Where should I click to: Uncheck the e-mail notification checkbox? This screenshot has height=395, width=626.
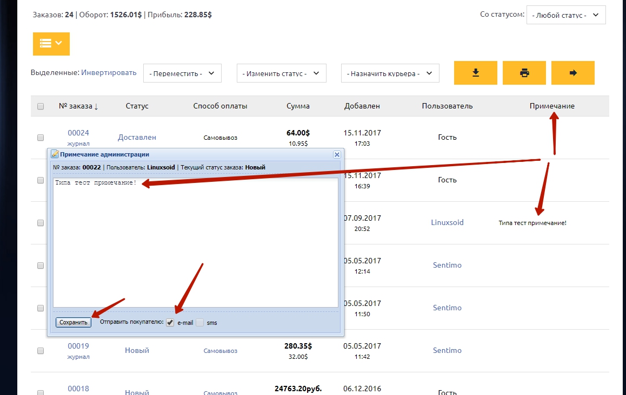tap(170, 323)
